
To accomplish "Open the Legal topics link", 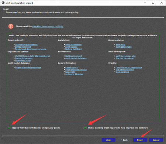I will click(x=72, y=68).
